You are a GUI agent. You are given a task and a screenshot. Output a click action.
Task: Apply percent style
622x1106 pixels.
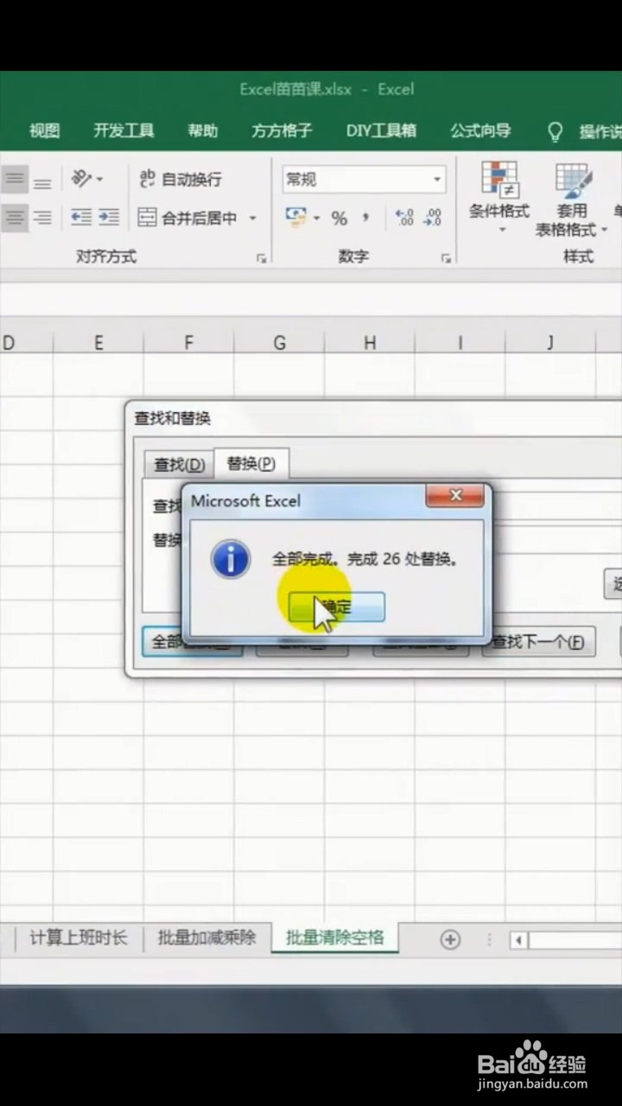(340, 218)
